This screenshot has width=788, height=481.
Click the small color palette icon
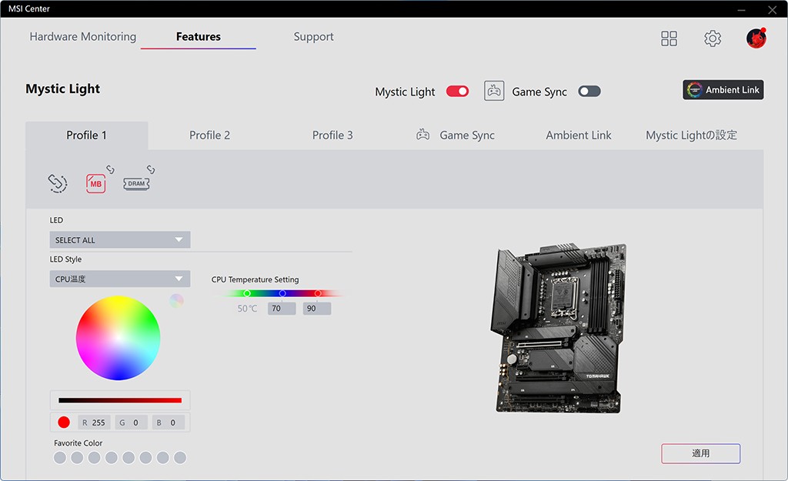[x=177, y=301]
